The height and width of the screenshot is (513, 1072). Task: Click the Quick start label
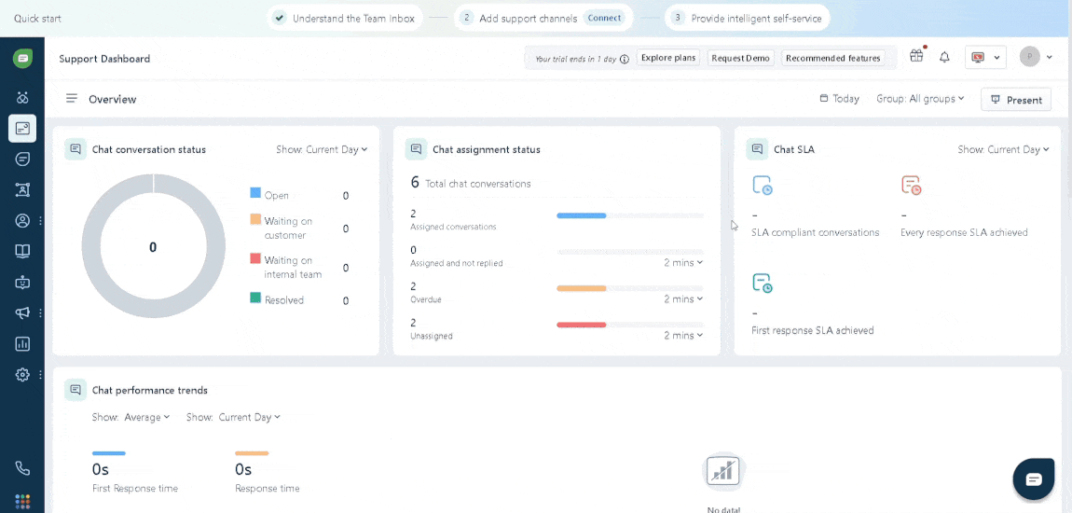coord(37,19)
